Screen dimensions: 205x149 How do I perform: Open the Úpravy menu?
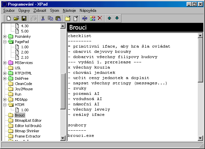(24, 11)
